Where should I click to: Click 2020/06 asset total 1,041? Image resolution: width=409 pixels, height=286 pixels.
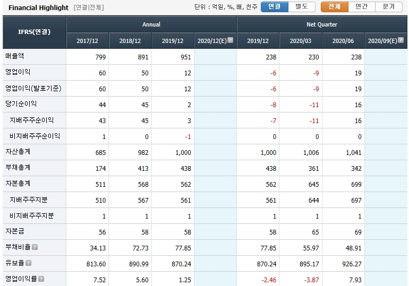tap(354, 153)
